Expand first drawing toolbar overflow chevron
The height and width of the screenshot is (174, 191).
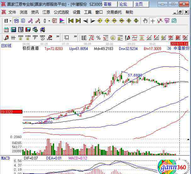click(58, 36)
